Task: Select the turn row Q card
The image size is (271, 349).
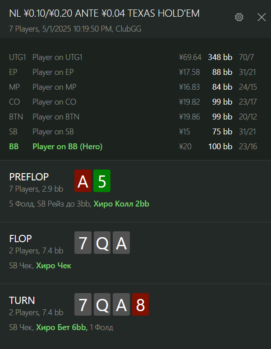Action: pyautogui.click(x=102, y=304)
